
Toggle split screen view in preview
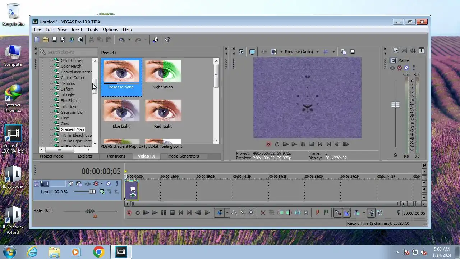click(274, 52)
